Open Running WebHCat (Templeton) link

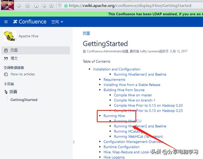coord(138,136)
